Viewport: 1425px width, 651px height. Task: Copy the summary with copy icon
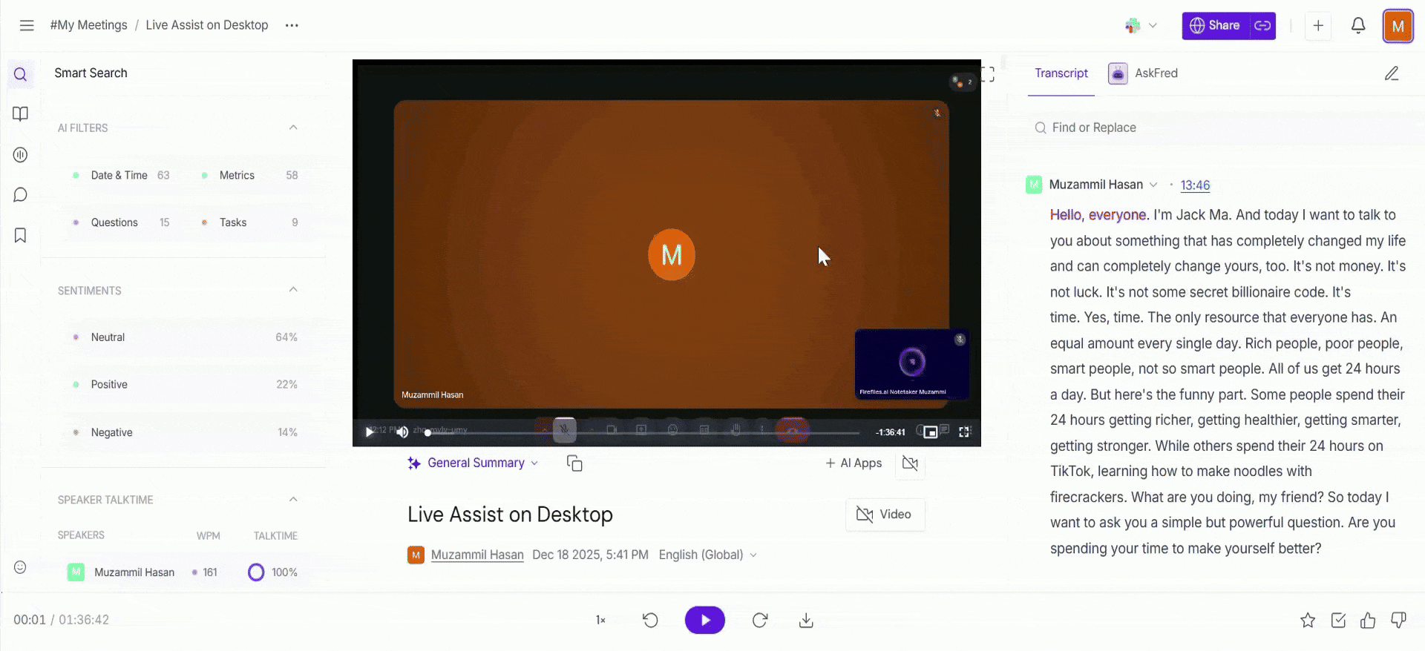[x=574, y=463]
